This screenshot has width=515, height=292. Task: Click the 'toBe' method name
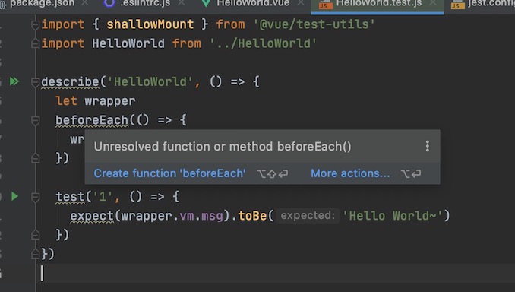point(252,216)
